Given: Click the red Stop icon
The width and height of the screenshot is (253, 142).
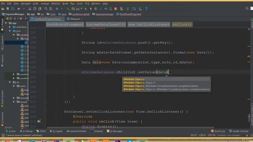Looking at the screenshot, I should pyautogui.click(x=116, y=9).
